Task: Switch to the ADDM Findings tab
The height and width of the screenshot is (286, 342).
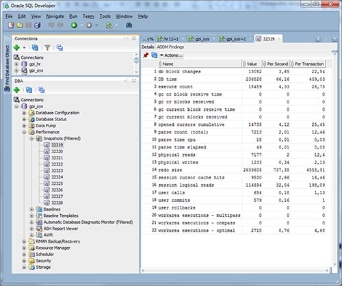Action: (x=170, y=47)
